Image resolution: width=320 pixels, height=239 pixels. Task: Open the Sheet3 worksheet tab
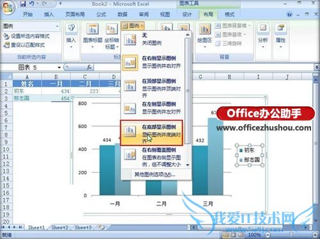(x=83, y=227)
